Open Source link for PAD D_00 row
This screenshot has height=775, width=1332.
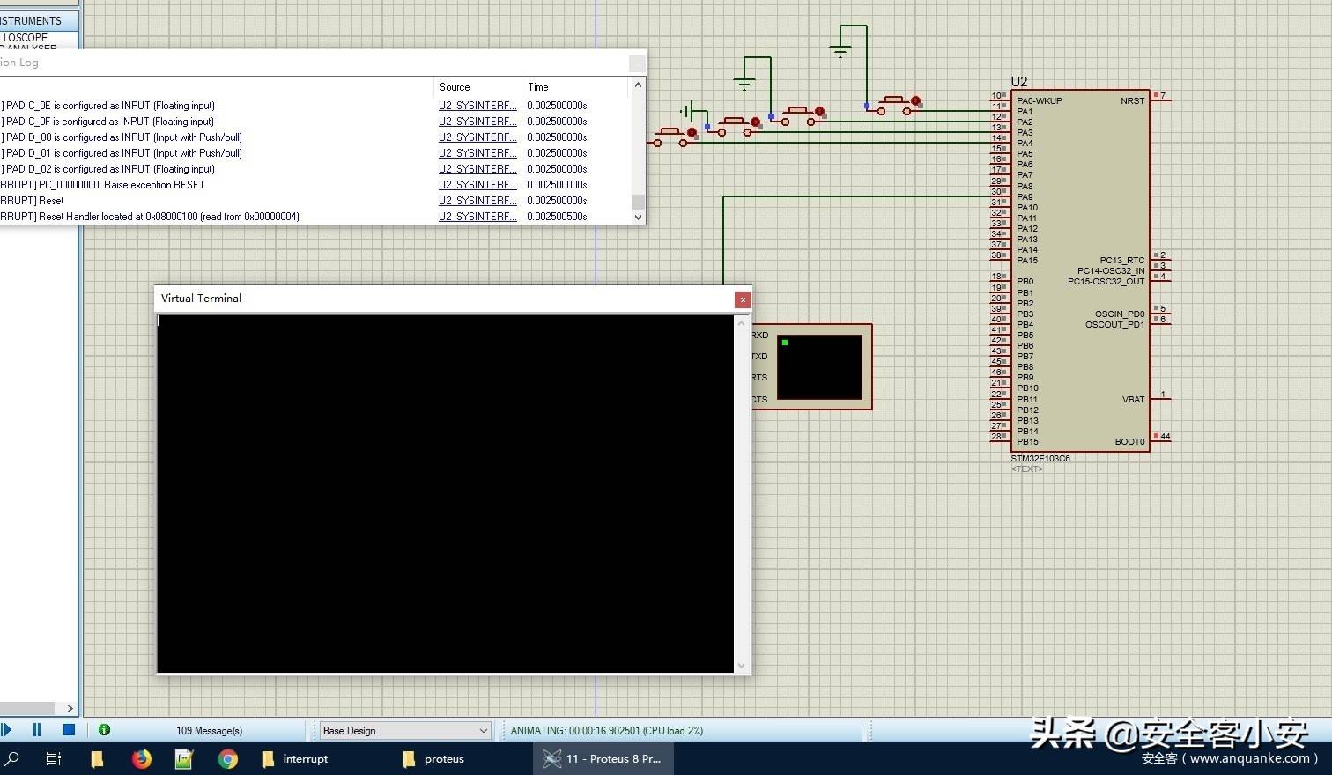coord(477,137)
